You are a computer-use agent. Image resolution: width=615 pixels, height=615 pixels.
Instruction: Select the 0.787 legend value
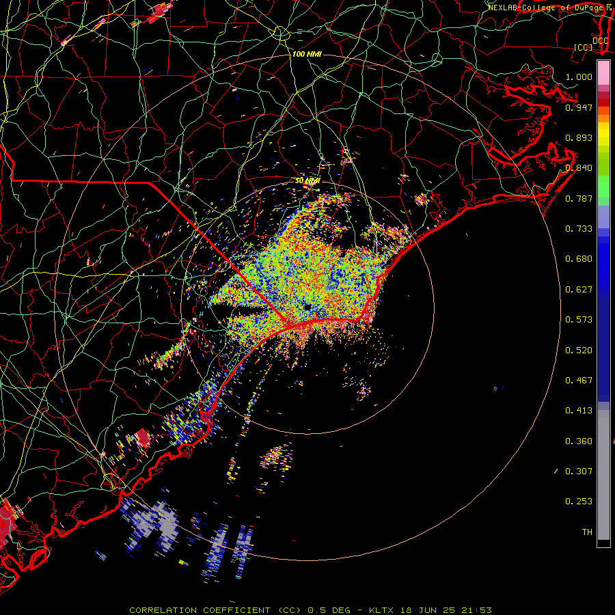[579, 198]
